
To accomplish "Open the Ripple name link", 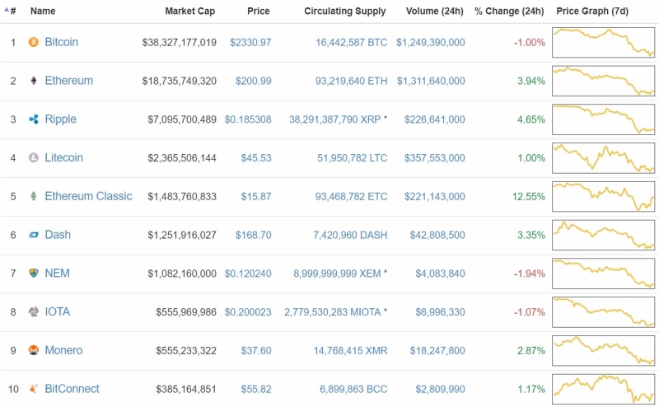I will click(60, 119).
